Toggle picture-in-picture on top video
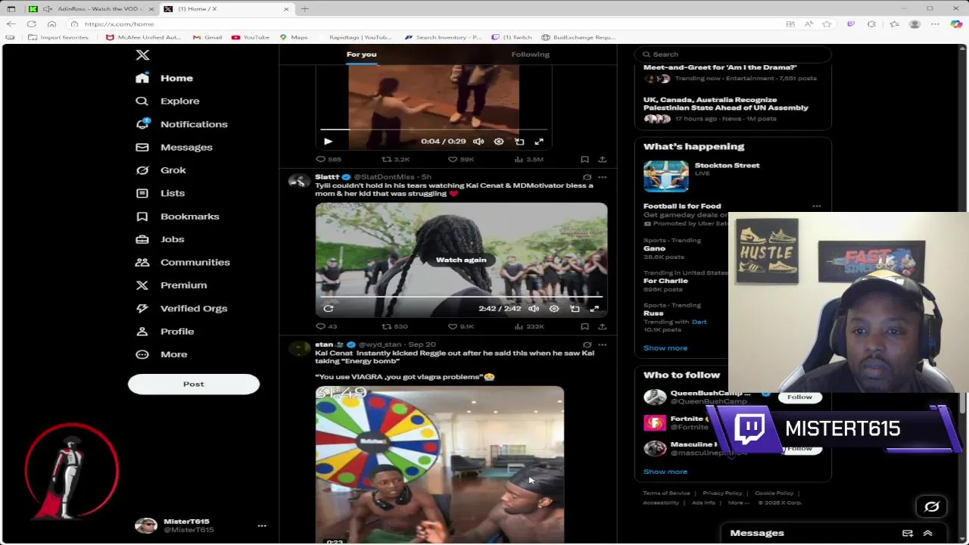This screenshot has width=969, height=545. click(x=519, y=142)
